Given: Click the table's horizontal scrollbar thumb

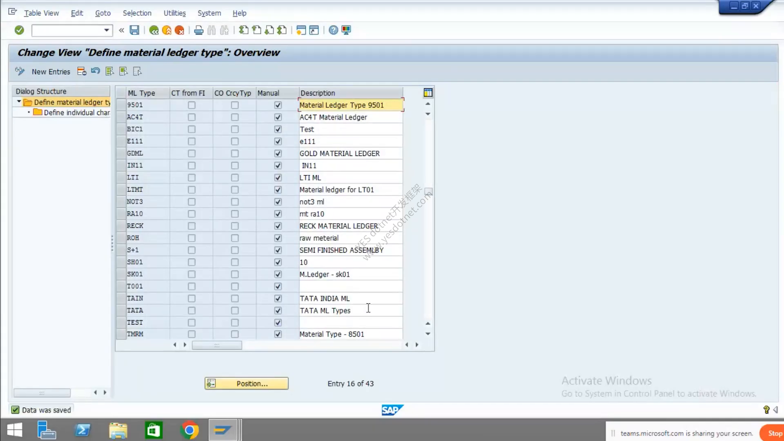Looking at the screenshot, I should [x=217, y=345].
